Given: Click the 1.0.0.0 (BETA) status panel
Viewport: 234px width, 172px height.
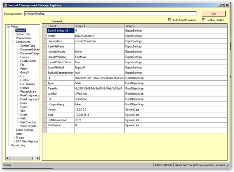Looking at the screenshot, I should pyautogui.click(x=163, y=165).
